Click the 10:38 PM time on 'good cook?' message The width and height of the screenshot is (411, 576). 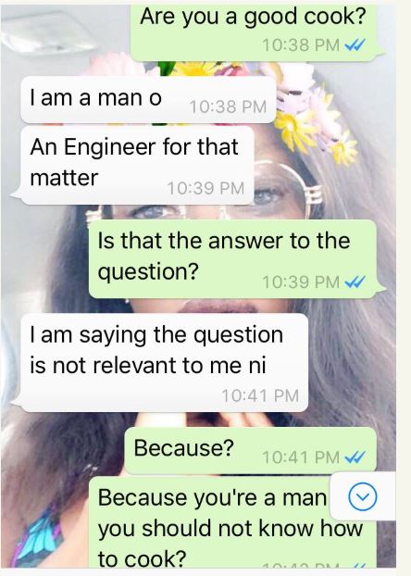[x=301, y=45]
